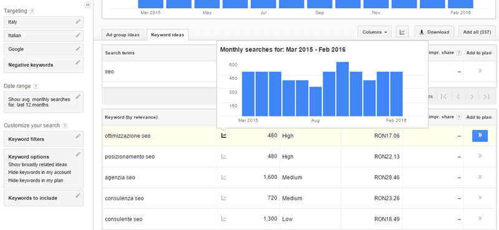This screenshot has height=230, width=499.
Task: Click the 1,600 monthly searches value
Action: (270, 178)
